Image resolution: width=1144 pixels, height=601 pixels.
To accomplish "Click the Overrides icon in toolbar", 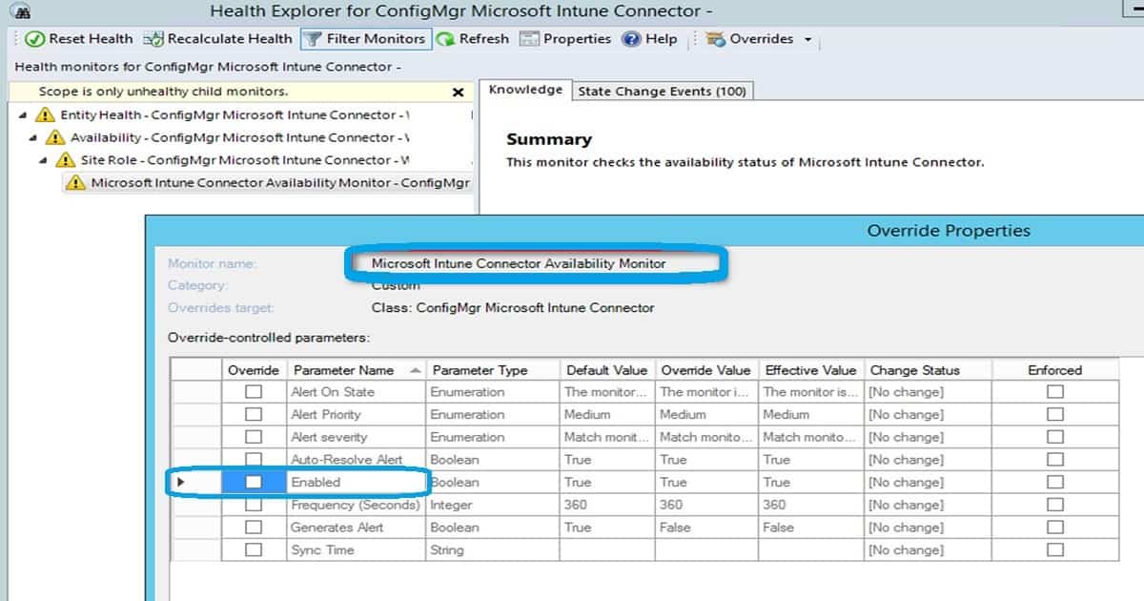I will tap(716, 39).
